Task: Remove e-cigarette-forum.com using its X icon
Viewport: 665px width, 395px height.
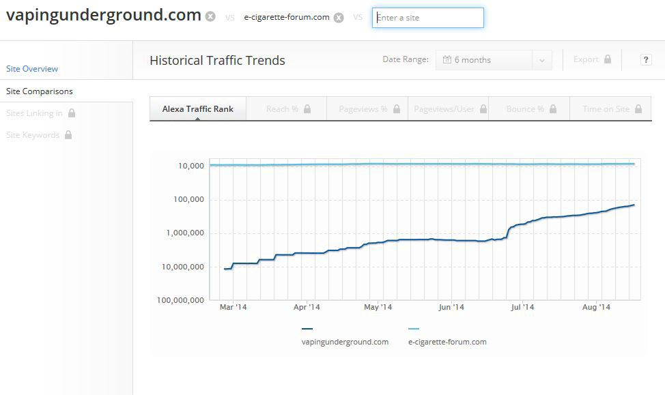Action: 339,18
